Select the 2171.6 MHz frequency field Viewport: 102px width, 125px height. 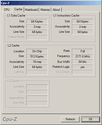pyautogui.click(x=83, y=56)
